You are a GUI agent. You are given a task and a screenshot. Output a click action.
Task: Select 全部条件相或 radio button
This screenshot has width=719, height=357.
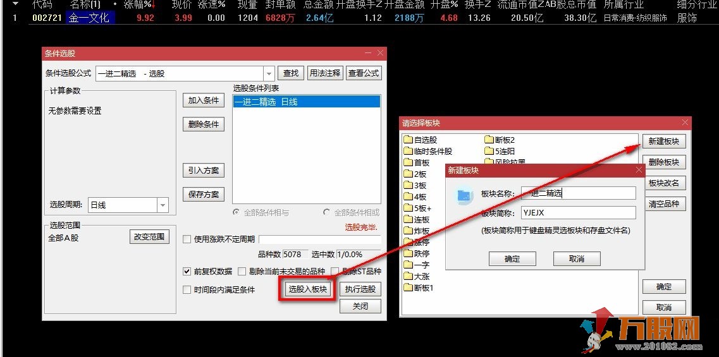tap(327, 213)
